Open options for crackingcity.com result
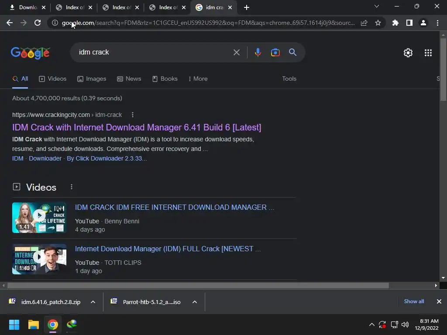 click(133, 115)
